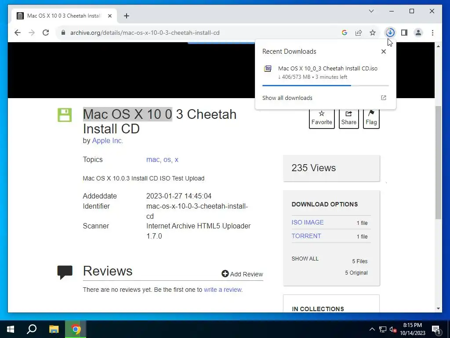Click the address bar URL
Image resolution: width=450 pixels, height=338 pixels.
click(145, 33)
